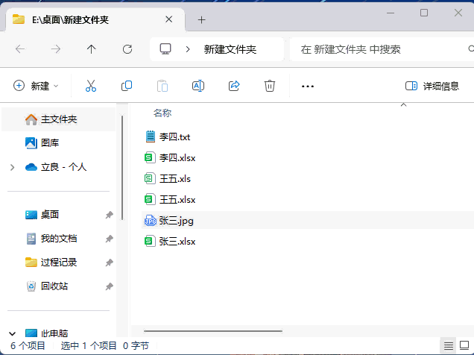Open 桌面 quick access folder
This screenshot has width=474, height=355.
[x=50, y=215]
